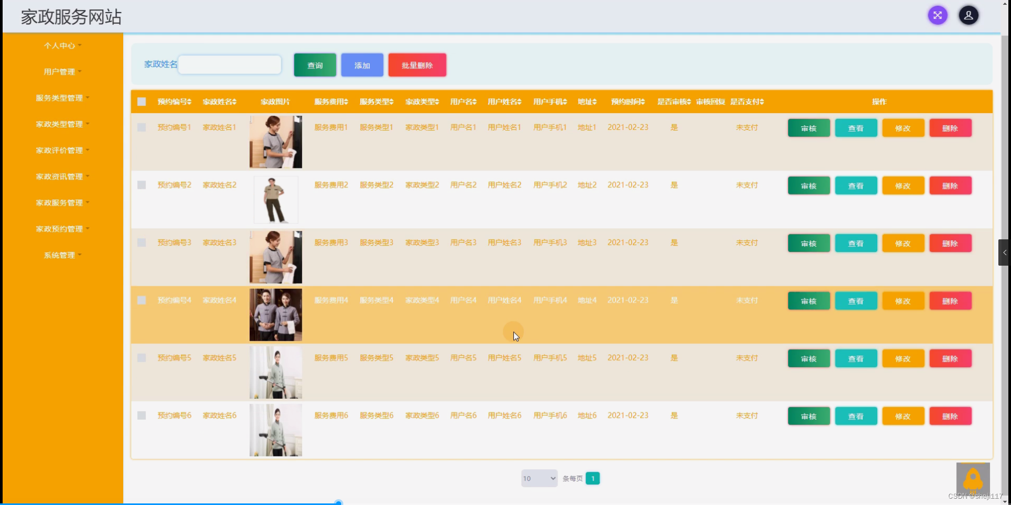
Task: Click the user avatar icon top right
Action: click(x=969, y=15)
